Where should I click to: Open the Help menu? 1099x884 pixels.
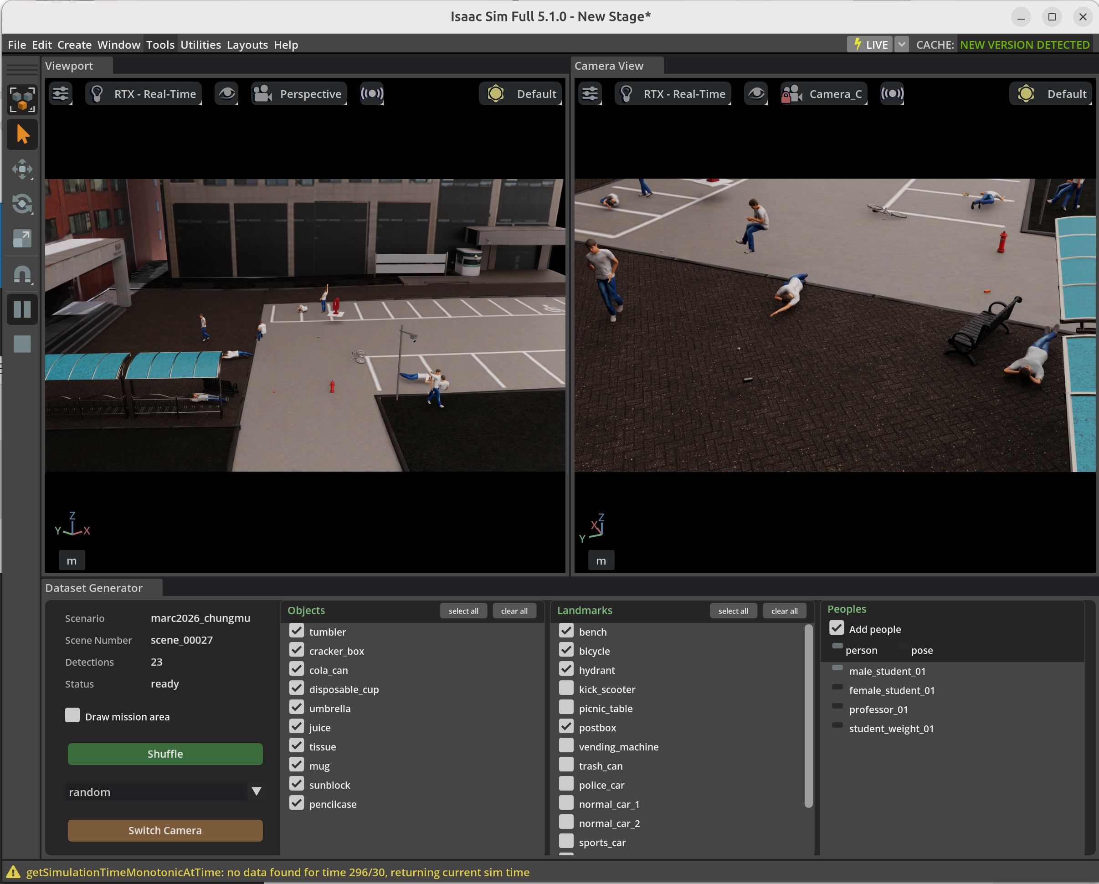286,45
